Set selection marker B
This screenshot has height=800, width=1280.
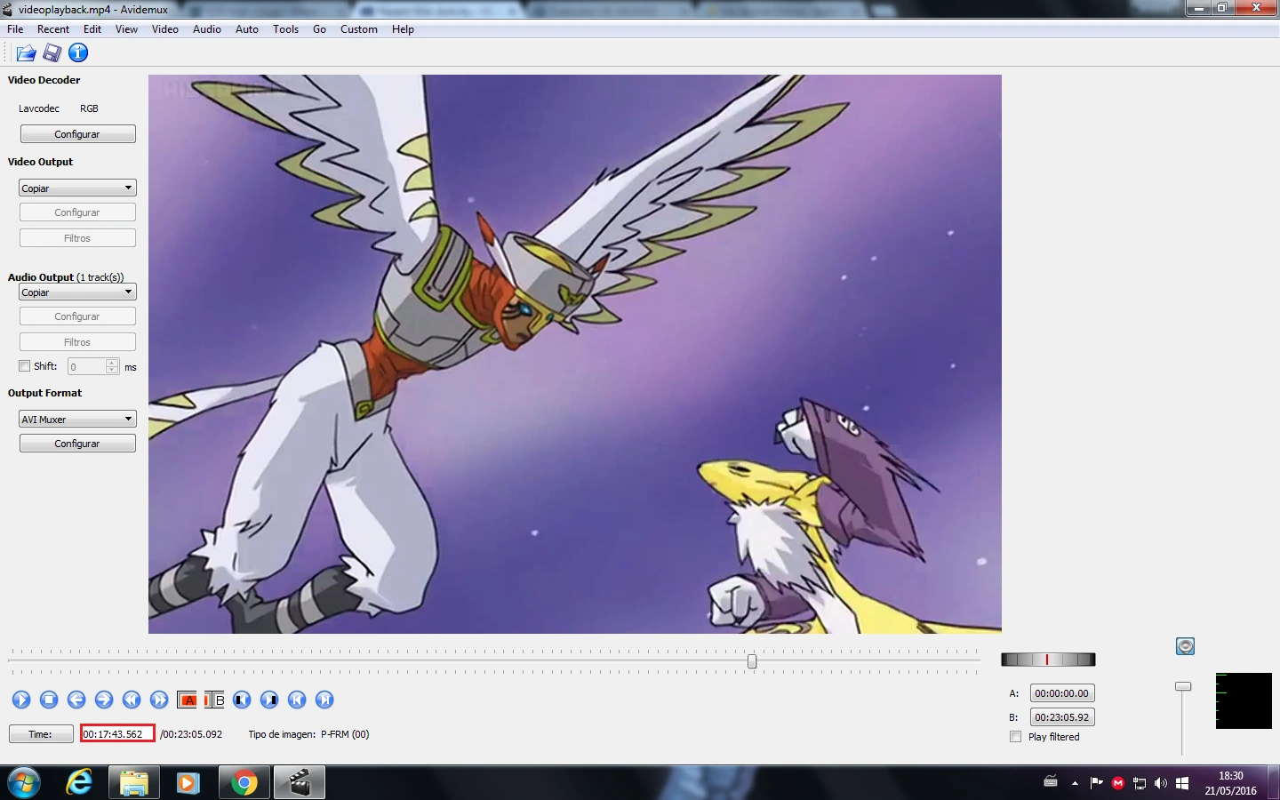click(214, 700)
